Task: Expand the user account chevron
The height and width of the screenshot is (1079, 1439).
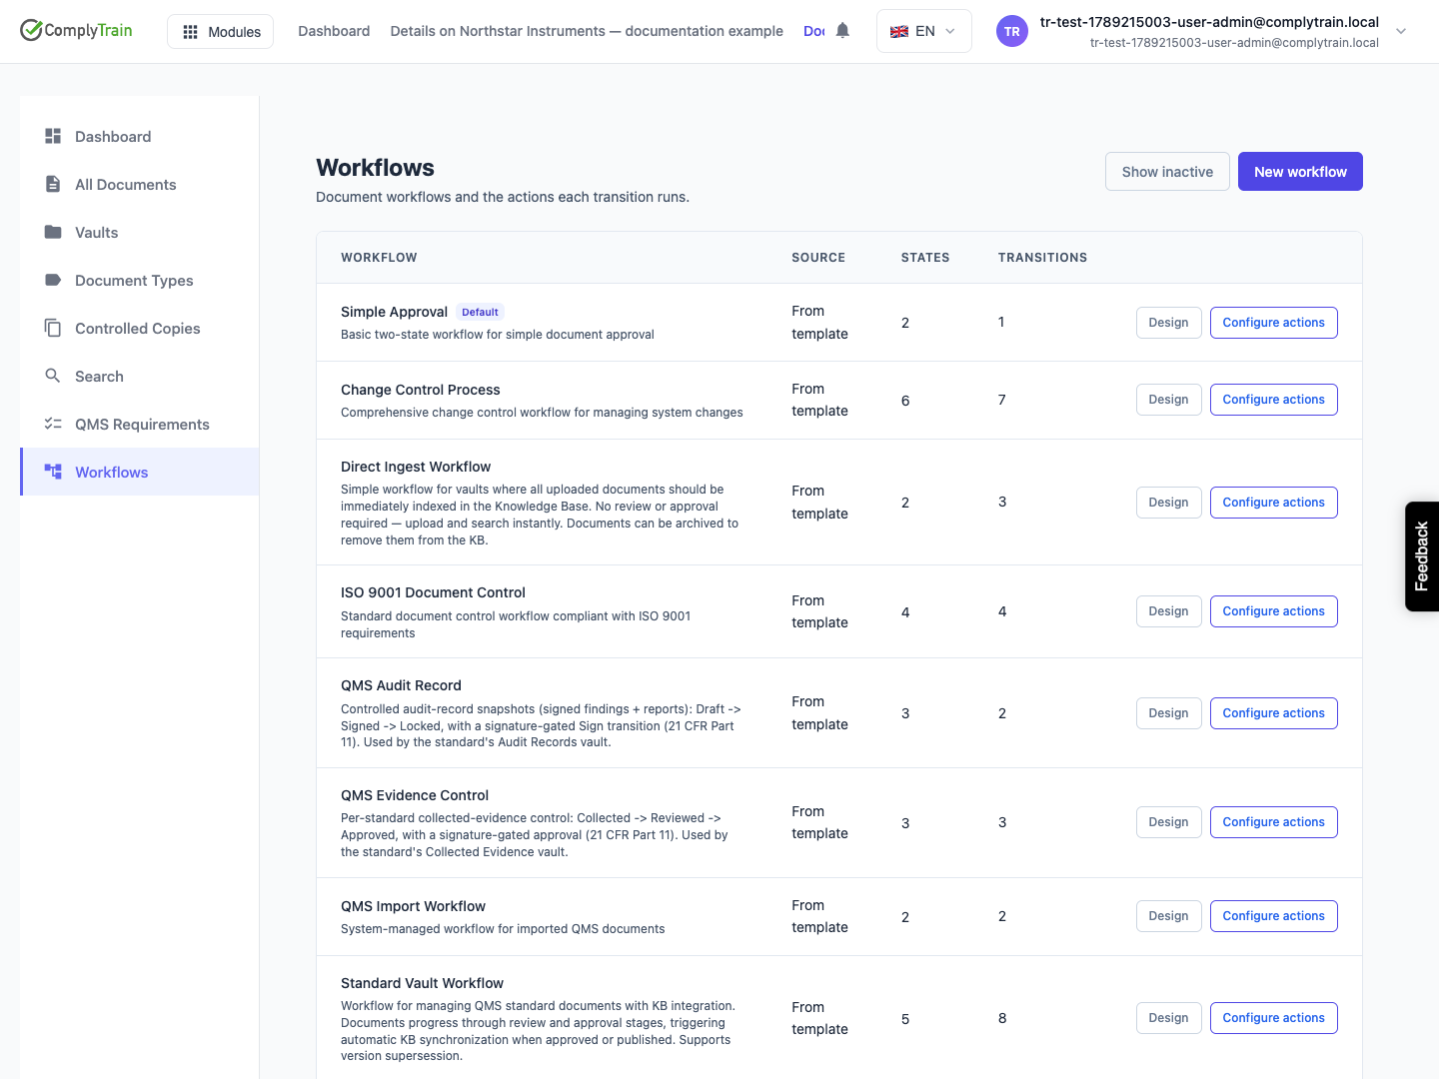Action: (1401, 31)
